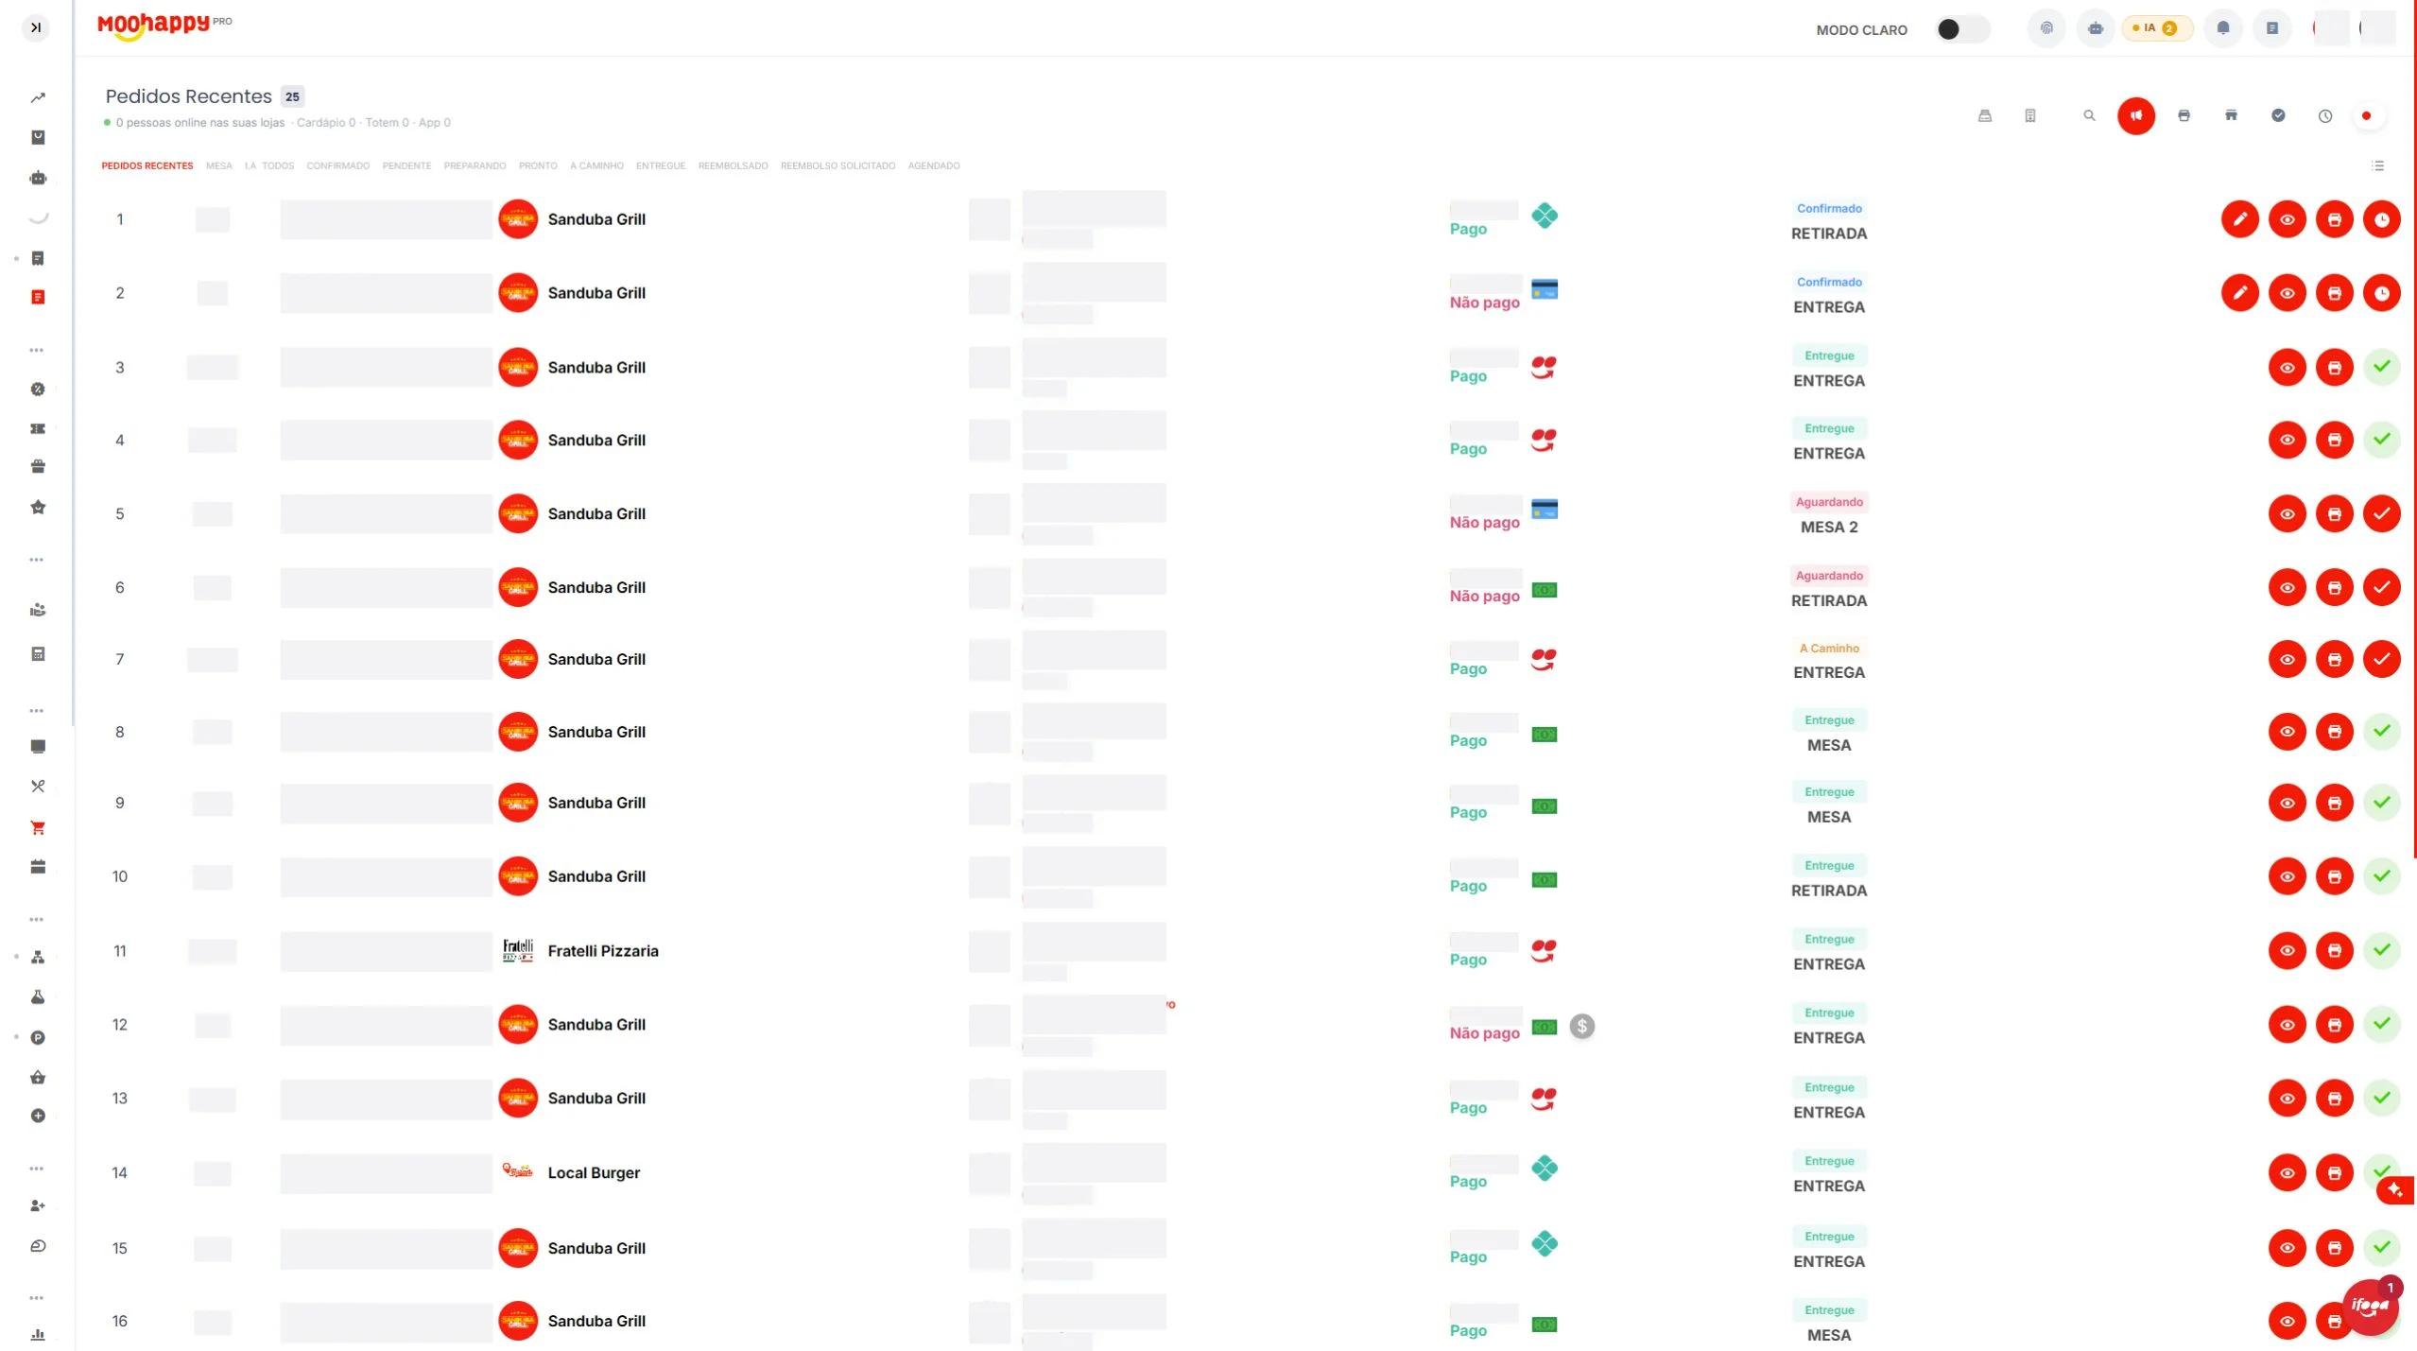Confirm order 5 with red check button
This screenshot has height=1351, width=2417.
[x=2382, y=513]
